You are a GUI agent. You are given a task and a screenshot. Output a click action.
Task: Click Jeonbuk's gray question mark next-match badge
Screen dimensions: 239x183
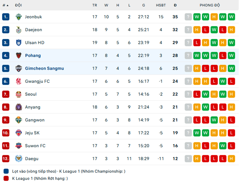click(x=188, y=17)
